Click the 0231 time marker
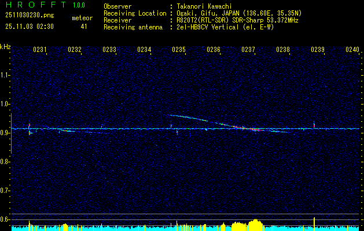The width and height of the screenshot is (364, 231). pos(40,50)
